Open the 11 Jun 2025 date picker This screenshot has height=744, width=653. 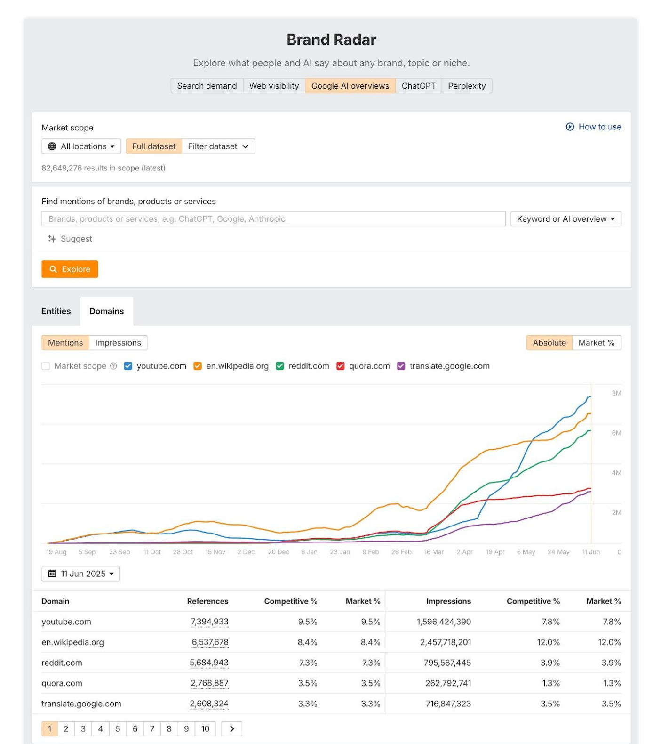[x=81, y=574]
